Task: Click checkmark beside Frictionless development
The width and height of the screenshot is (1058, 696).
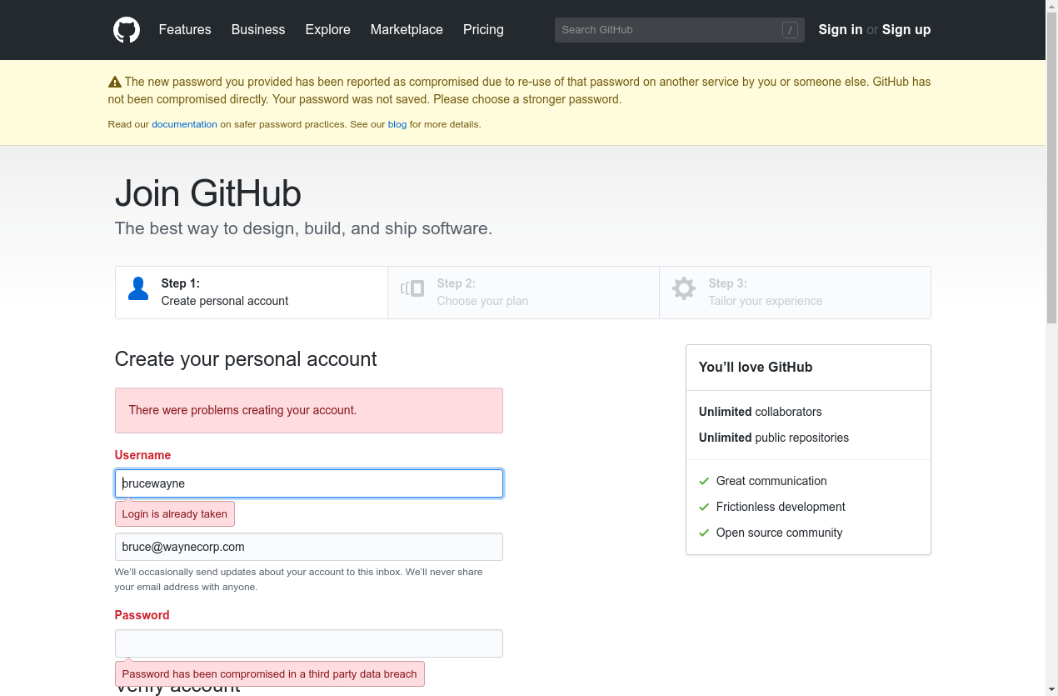Action: 704,507
